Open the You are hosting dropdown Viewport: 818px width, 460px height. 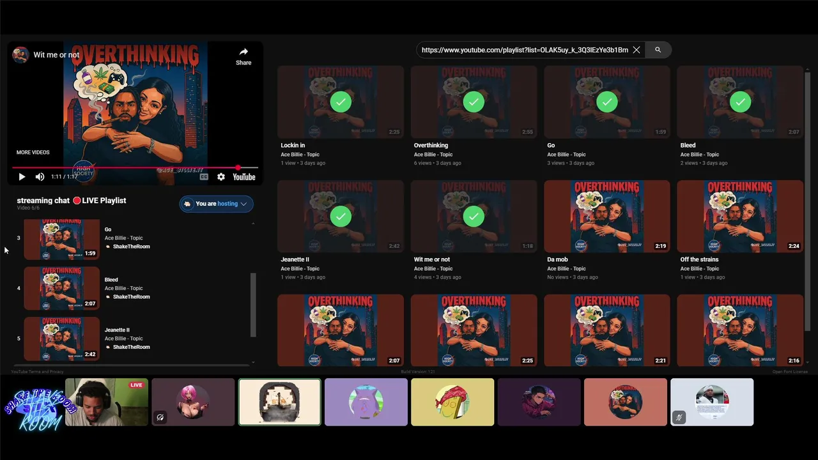coord(217,204)
